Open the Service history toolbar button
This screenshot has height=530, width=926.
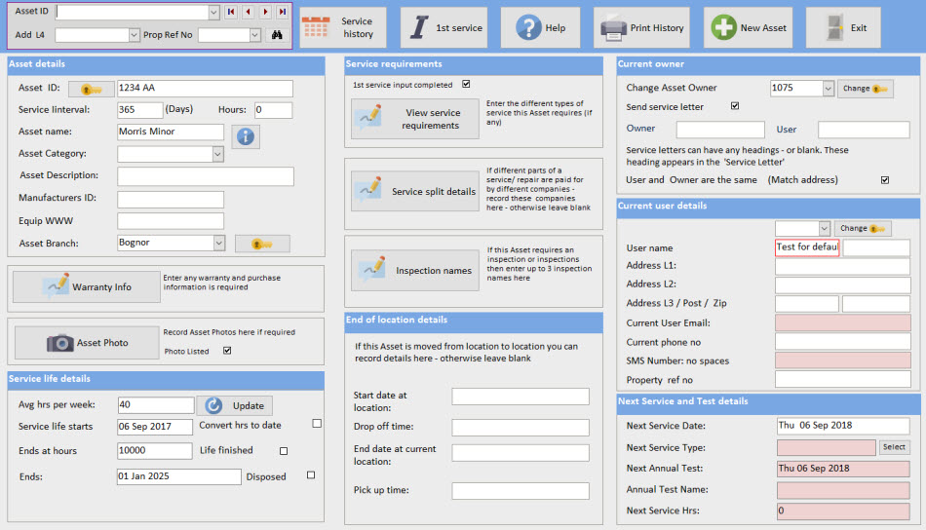[342, 28]
